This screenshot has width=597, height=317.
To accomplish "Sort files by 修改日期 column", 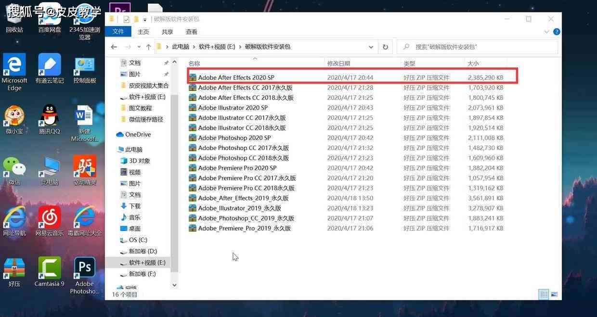I will click(338, 63).
